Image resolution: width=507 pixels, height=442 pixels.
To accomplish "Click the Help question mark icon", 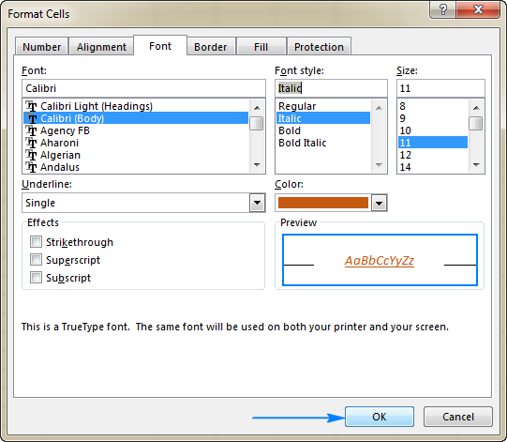I will point(442,9).
